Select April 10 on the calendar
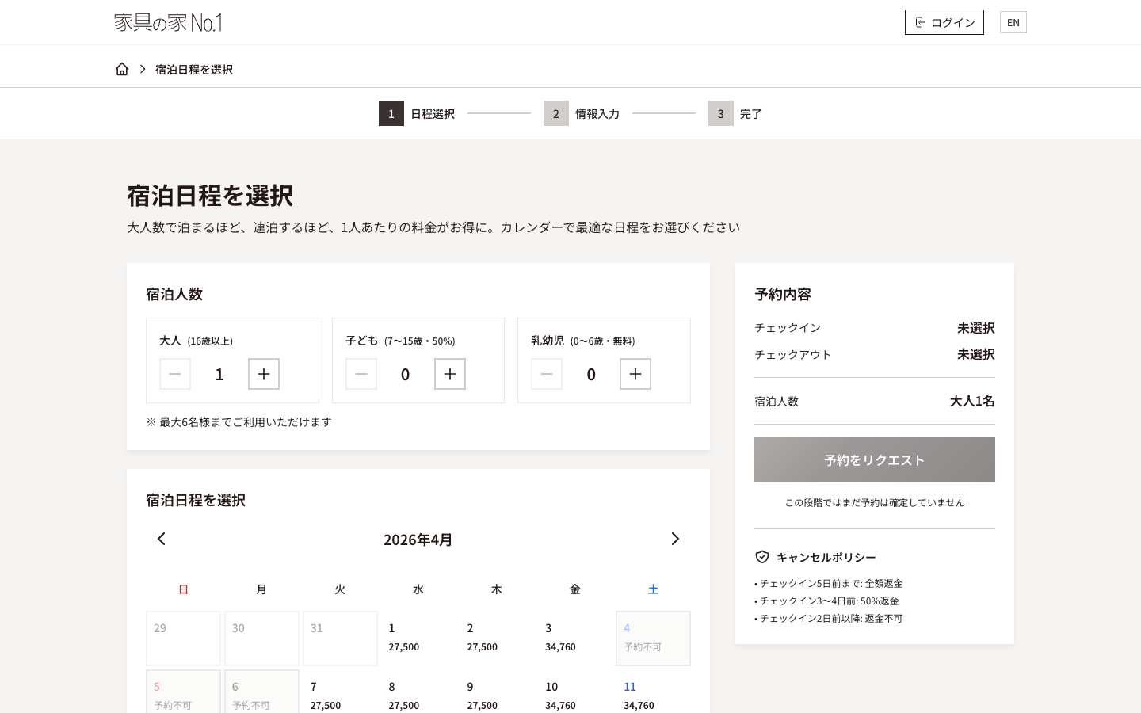The image size is (1141, 713). (575, 692)
